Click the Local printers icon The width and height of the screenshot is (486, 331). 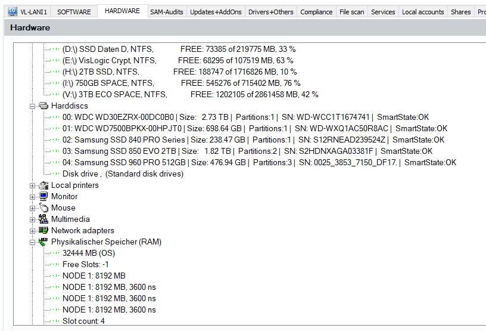pyautogui.click(x=43, y=185)
